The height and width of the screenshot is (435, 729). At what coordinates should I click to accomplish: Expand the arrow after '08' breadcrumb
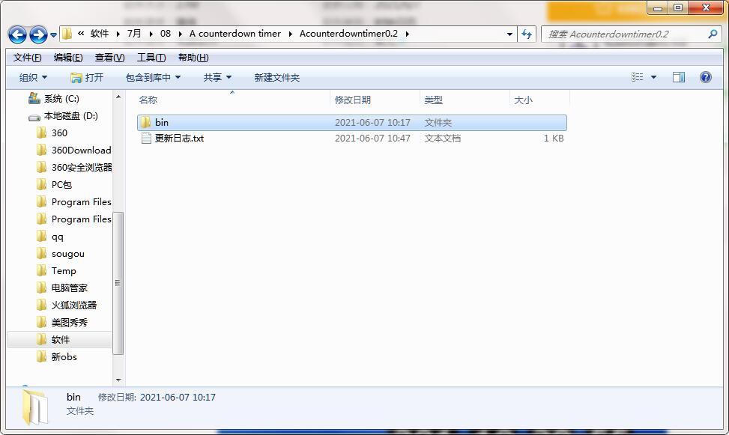[x=181, y=34]
